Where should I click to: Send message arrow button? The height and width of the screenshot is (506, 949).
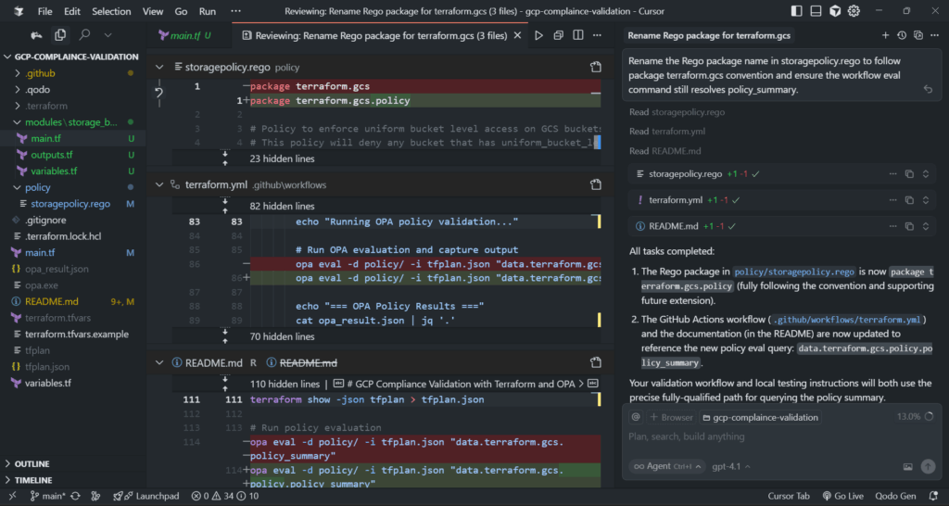coord(927,467)
